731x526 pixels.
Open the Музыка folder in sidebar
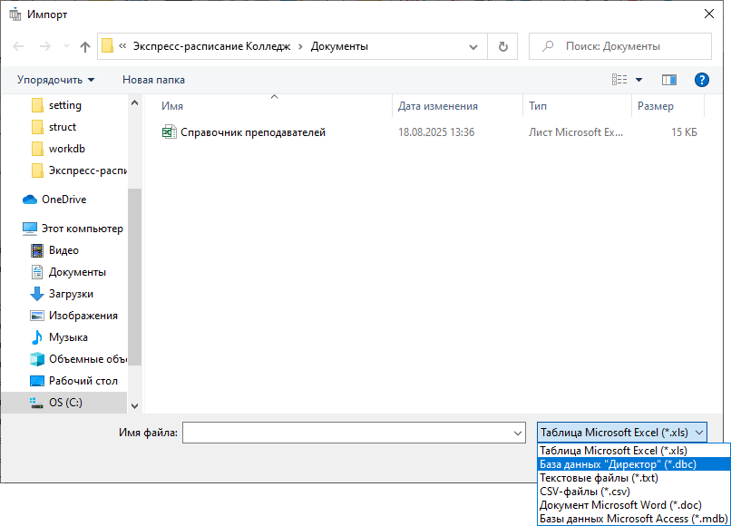(68, 337)
